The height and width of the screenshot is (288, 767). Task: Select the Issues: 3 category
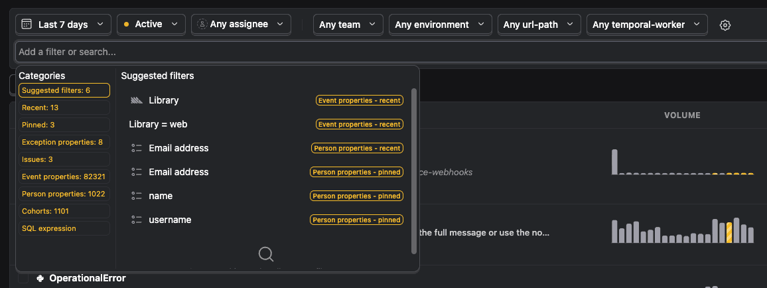64,159
